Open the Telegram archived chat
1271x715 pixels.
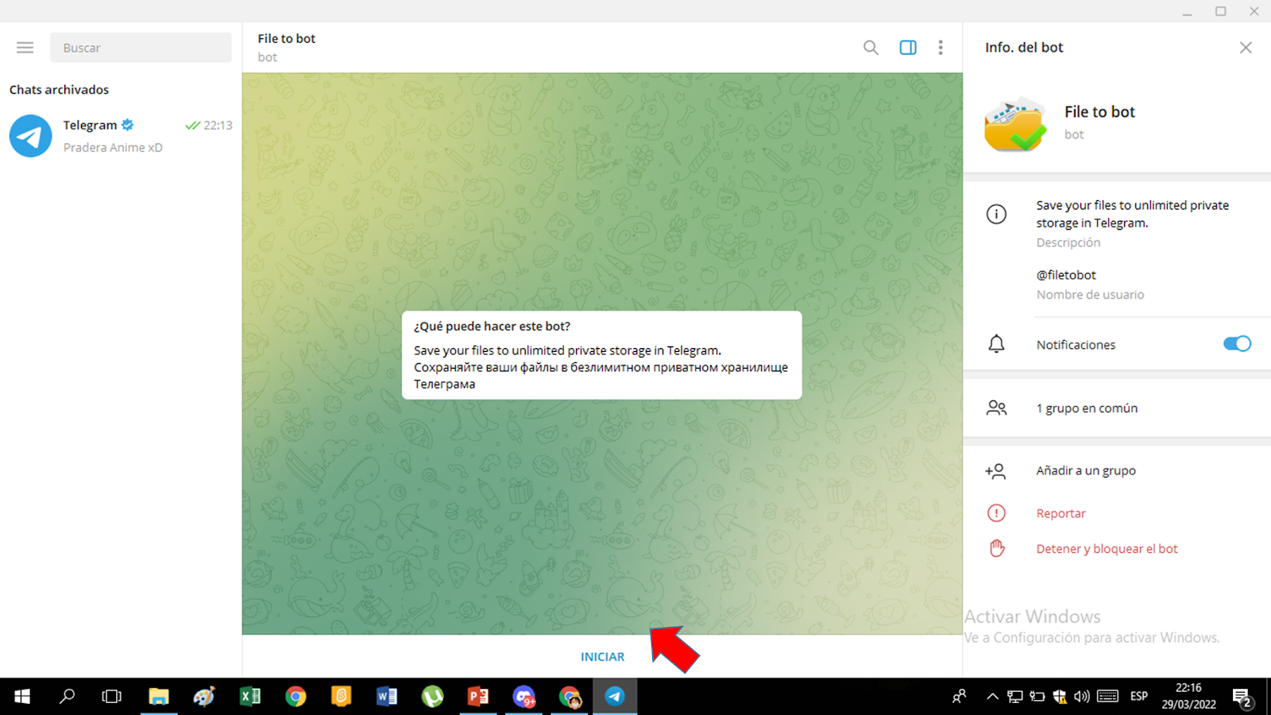[x=121, y=136]
